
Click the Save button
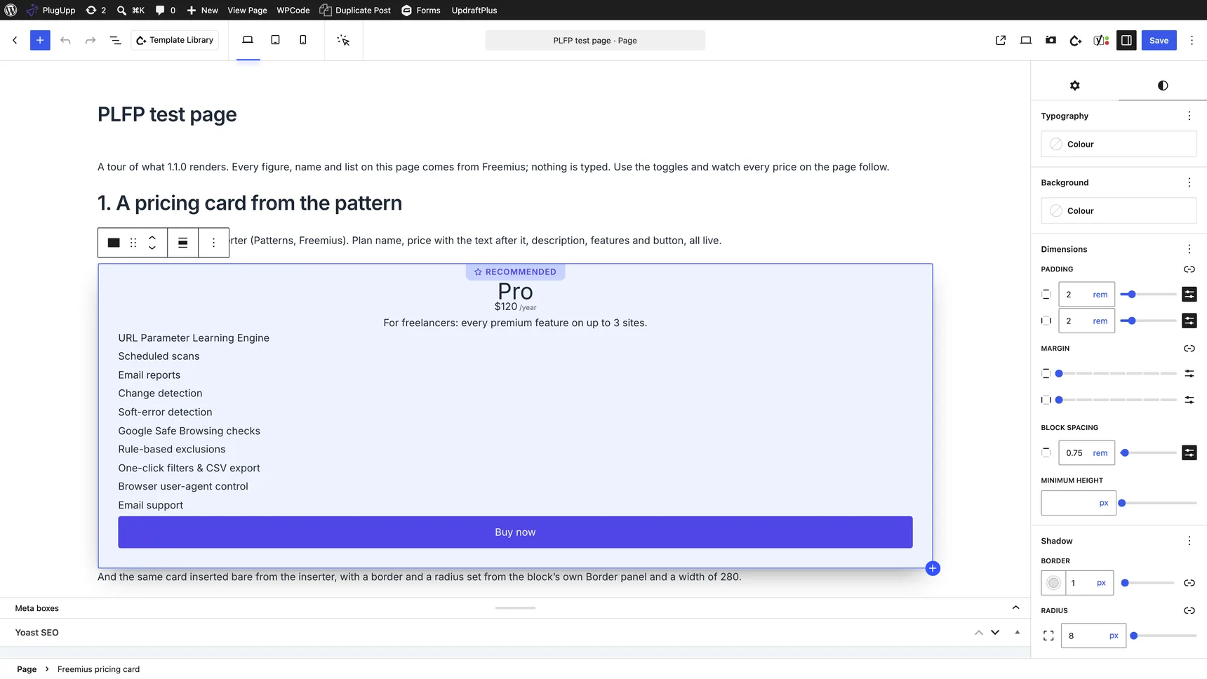click(1159, 40)
